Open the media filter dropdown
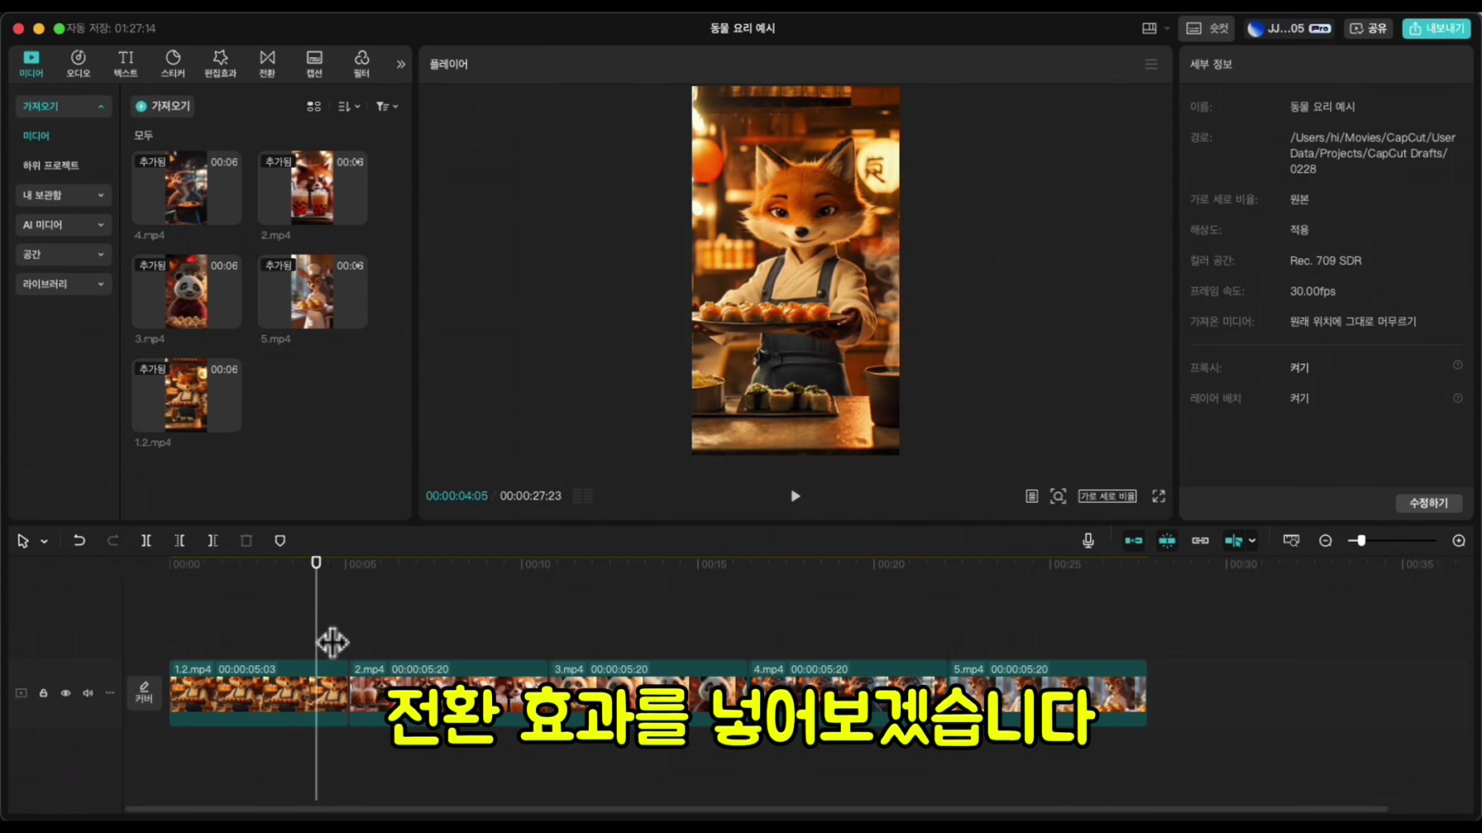The width and height of the screenshot is (1482, 833). [386, 106]
